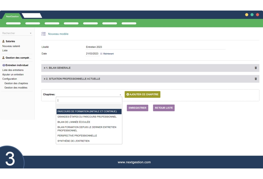
Task: Click the calendar icon next to the date
Action: click(101, 54)
